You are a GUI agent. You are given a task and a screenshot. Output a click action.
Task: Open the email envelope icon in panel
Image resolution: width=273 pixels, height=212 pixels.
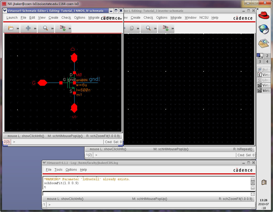[264, 43]
